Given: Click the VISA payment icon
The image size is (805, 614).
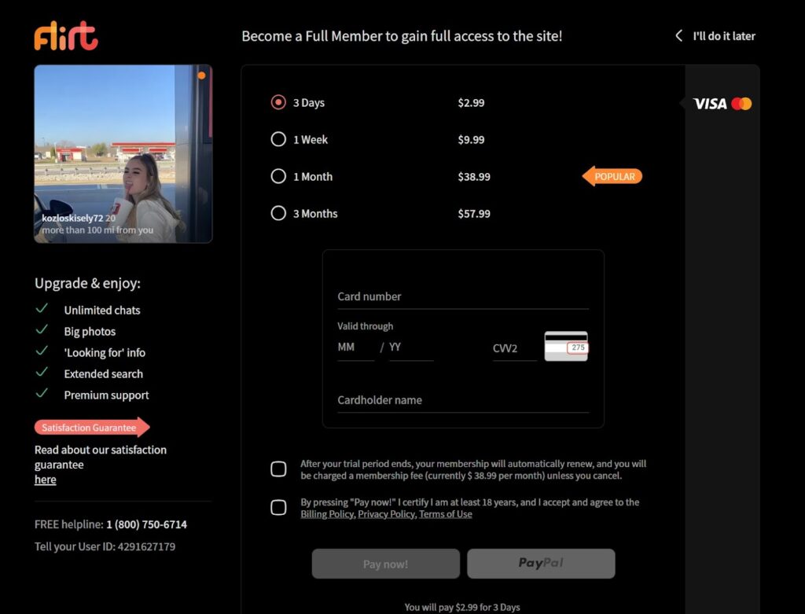Looking at the screenshot, I should (709, 103).
